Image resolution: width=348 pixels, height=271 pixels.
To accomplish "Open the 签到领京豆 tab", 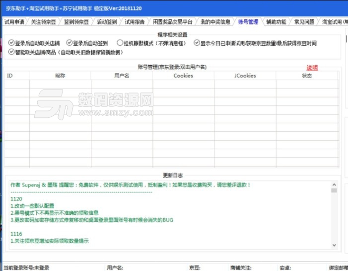I will pyautogui.click(x=76, y=22).
